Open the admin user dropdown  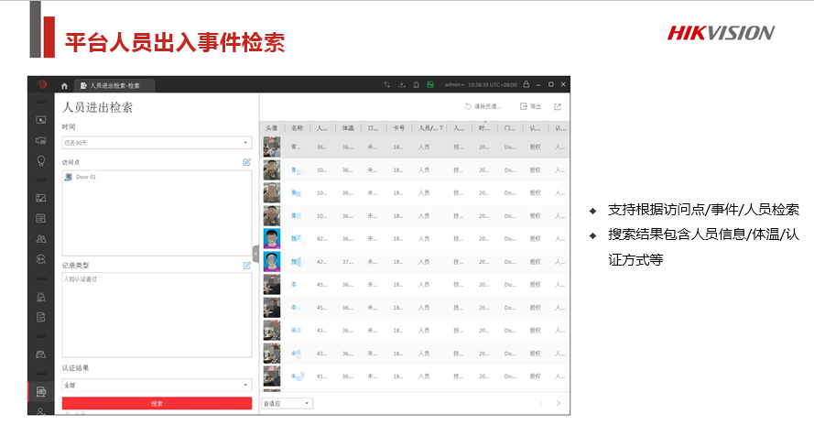click(454, 84)
